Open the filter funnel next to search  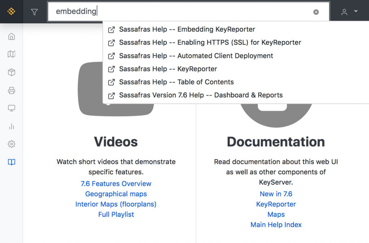tap(34, 11)
